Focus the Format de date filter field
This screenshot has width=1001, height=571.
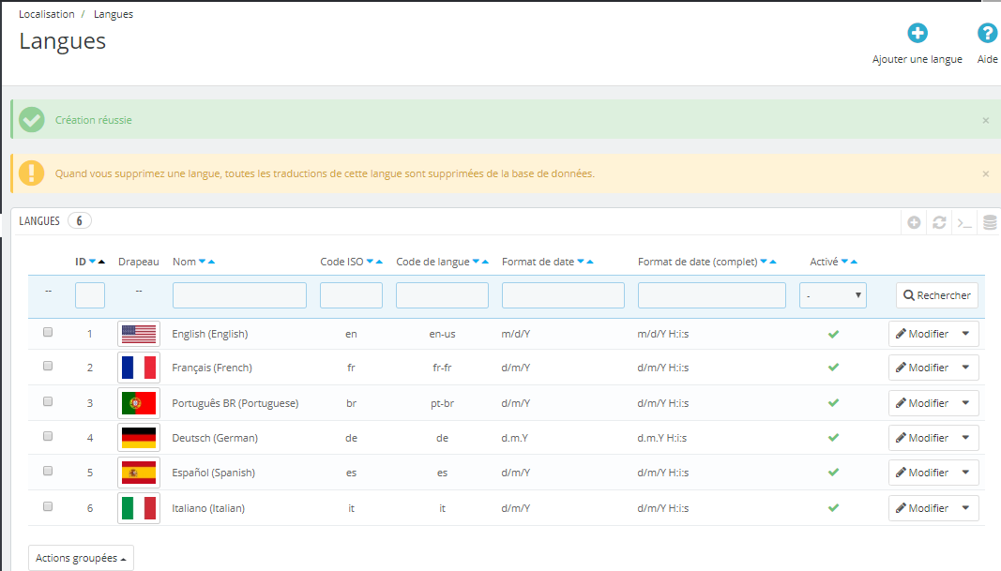[563, 295]
